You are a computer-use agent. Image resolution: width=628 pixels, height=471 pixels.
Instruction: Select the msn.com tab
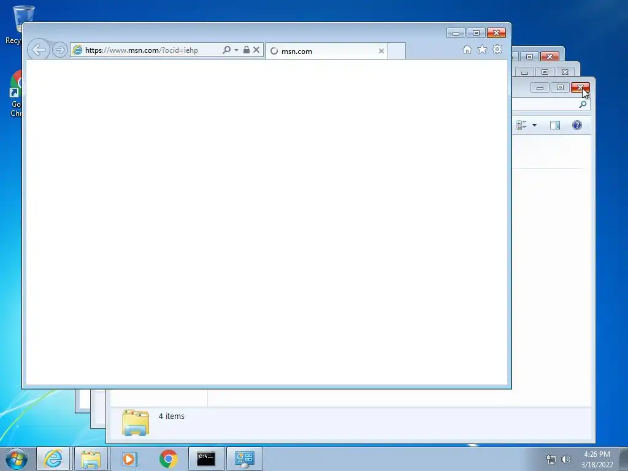click(326, 51)
